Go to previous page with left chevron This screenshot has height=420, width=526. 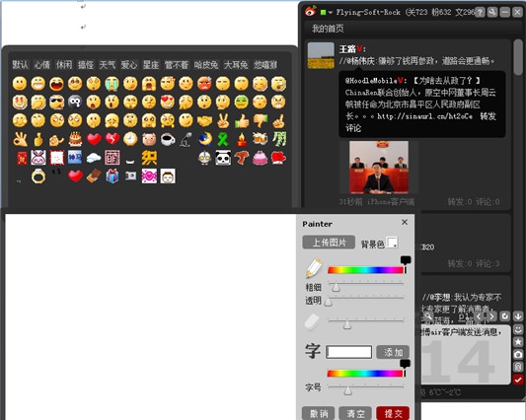pyautogui.click(x=479, y=316)
